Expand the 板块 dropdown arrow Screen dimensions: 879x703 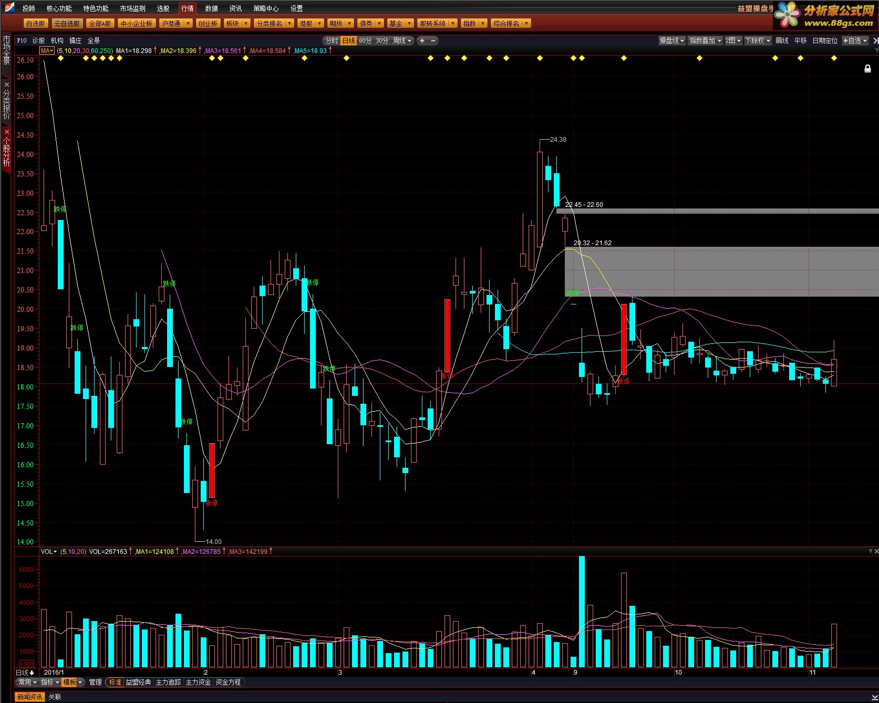tap(245, 24)
